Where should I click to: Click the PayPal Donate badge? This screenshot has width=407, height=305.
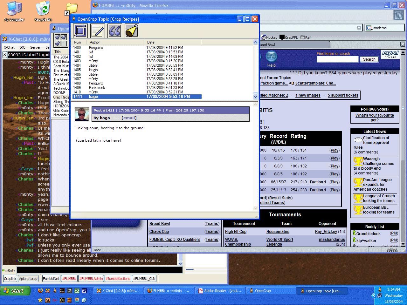[390, 55]
